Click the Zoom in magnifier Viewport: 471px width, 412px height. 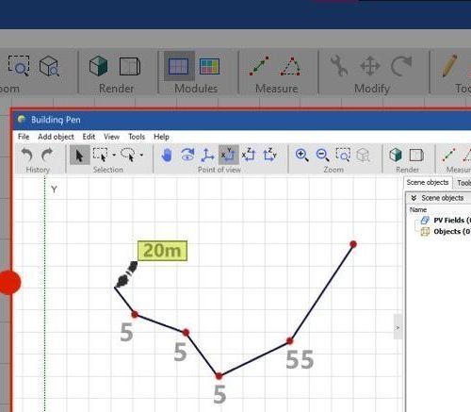point(301,155)
